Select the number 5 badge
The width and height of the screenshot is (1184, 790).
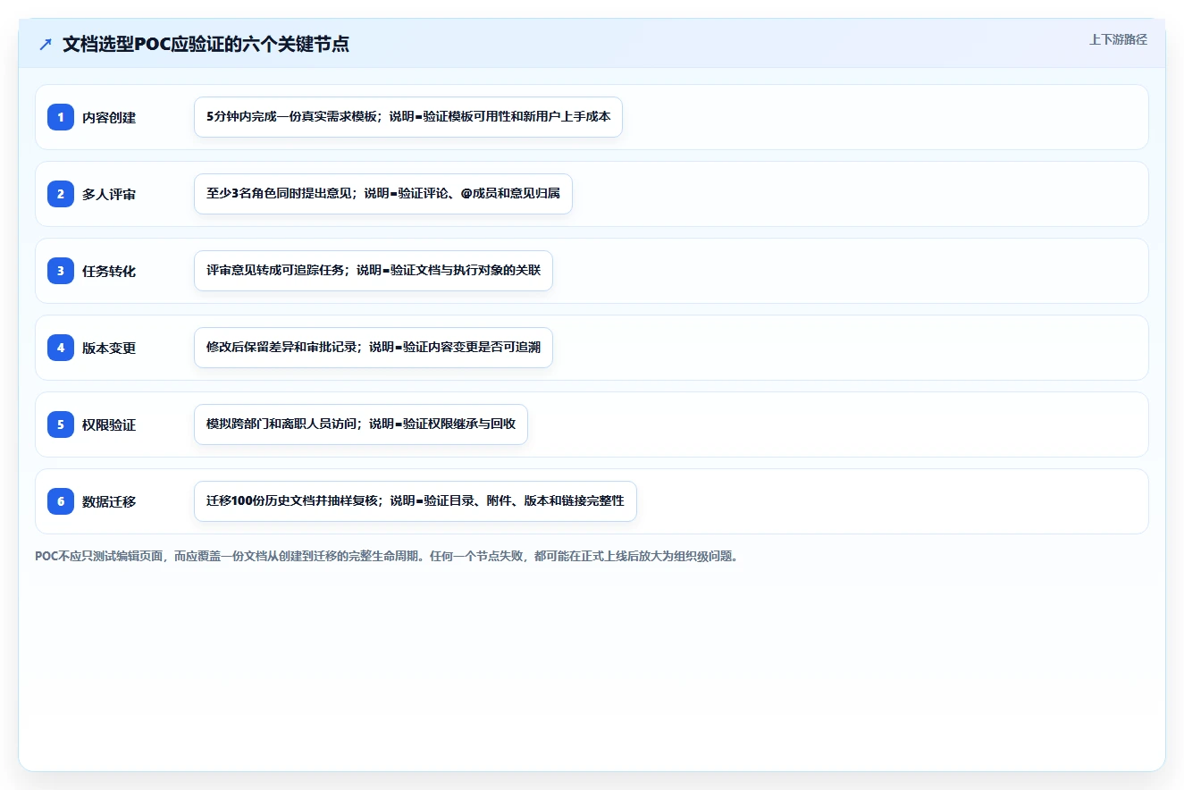pos(61,424)
